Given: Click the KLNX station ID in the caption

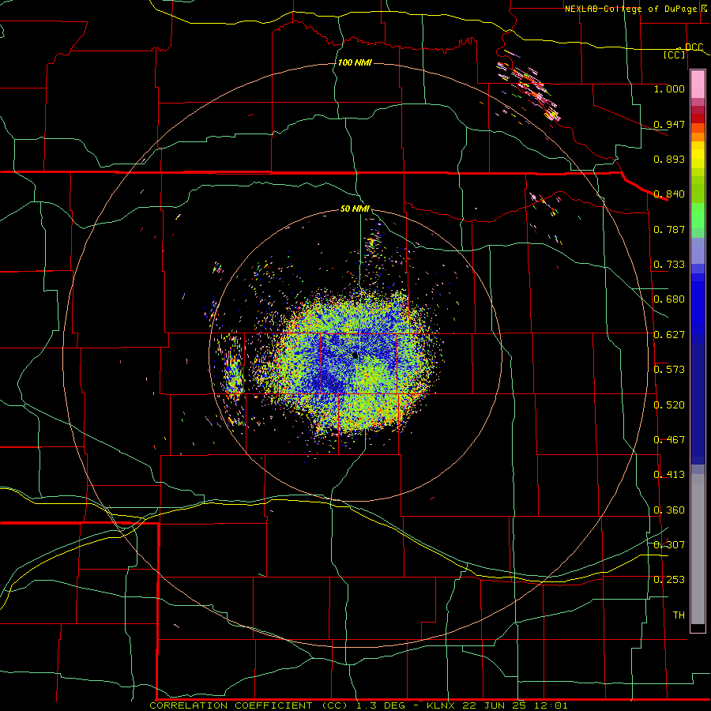Looking at the screenshot, I should point(442,705).
